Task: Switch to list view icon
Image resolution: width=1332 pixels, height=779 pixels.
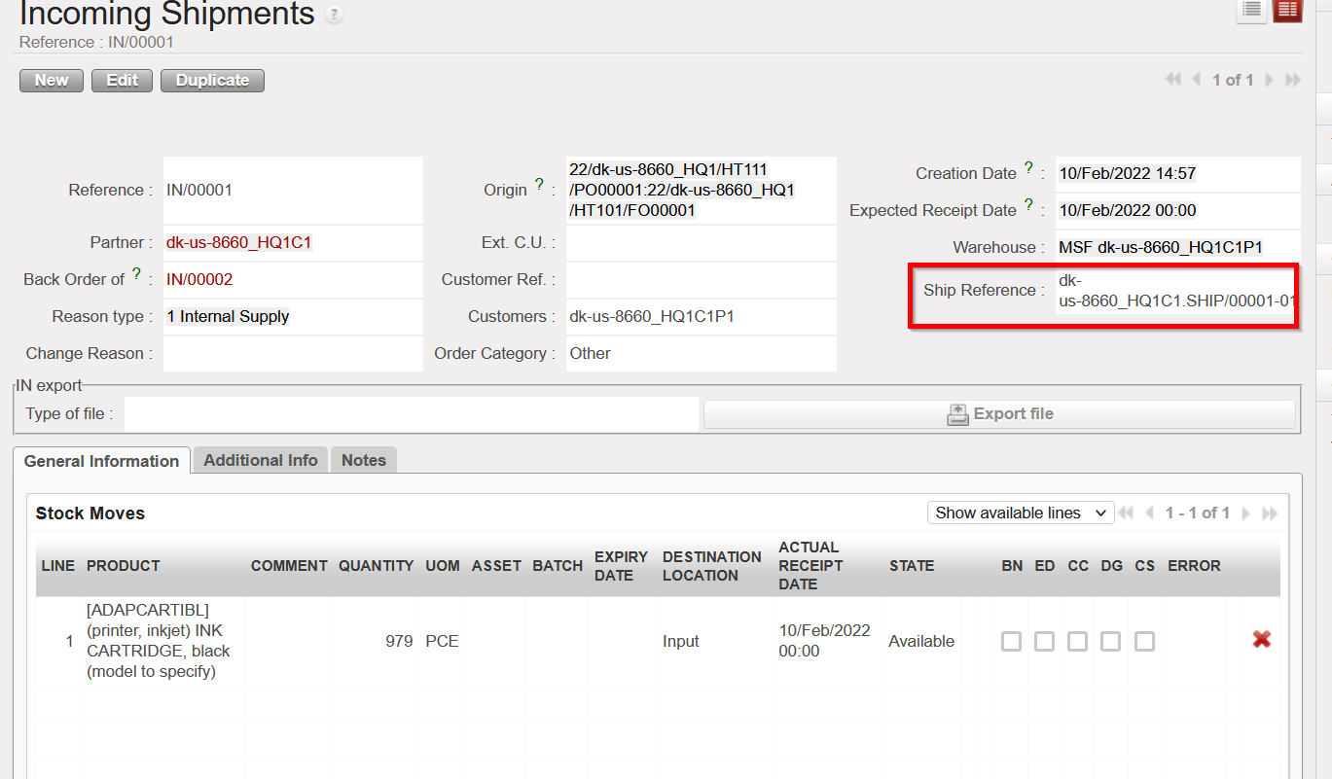Action: [x=1251, y=10]
